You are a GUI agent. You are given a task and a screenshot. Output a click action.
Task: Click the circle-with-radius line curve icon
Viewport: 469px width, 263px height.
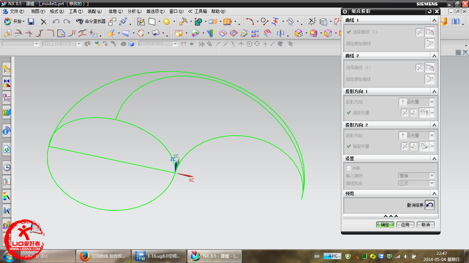(x=264, y=22)
